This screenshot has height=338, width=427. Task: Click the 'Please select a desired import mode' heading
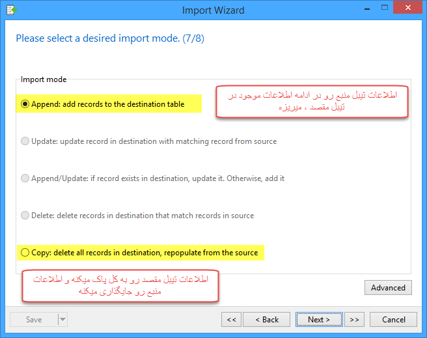click(110, 38)
